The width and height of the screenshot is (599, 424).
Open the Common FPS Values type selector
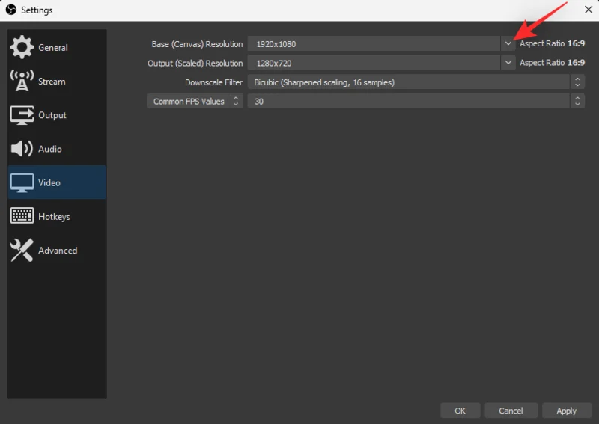click(x=195, y=101)
